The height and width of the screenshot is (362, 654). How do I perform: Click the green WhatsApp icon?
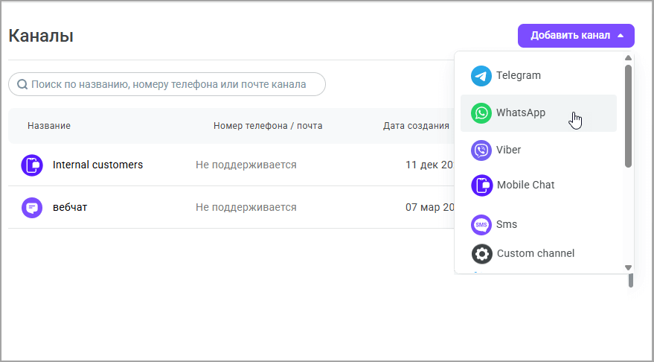click(481, 113)
